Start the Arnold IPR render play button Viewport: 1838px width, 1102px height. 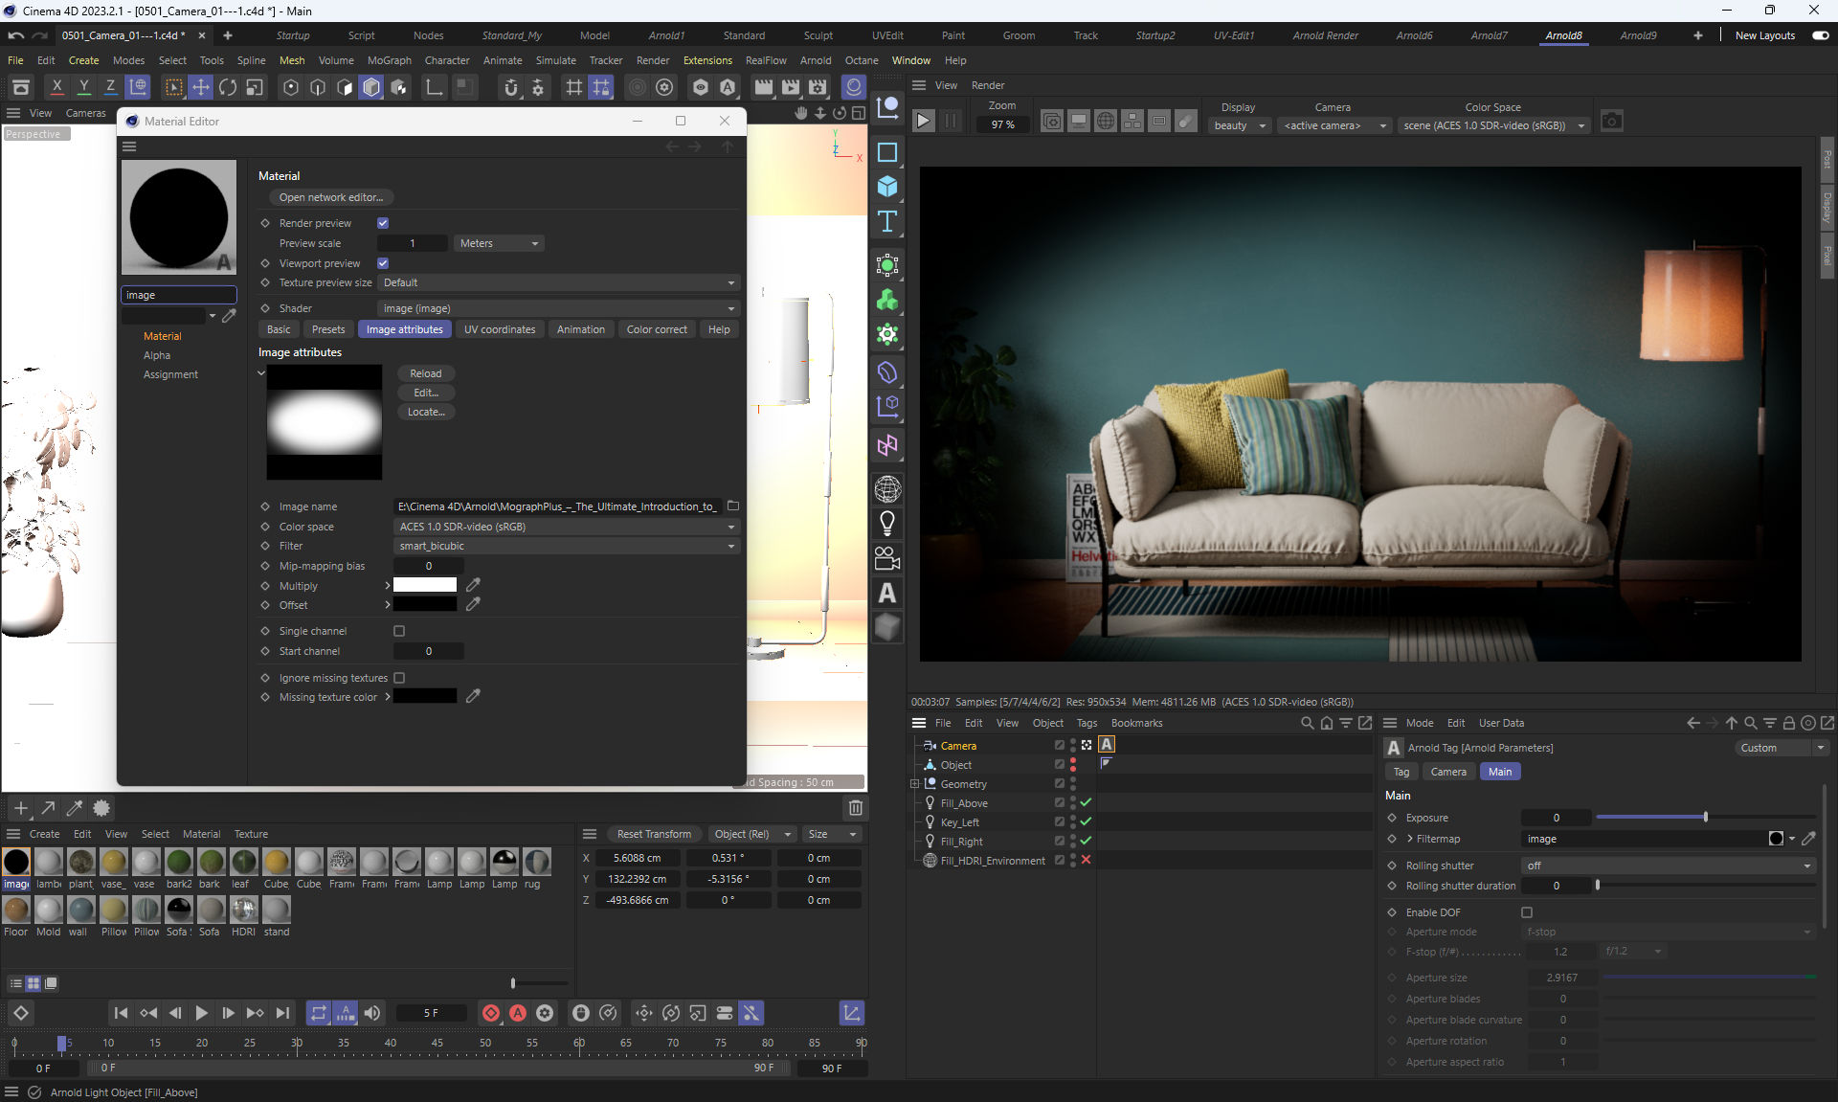point(923,122)
